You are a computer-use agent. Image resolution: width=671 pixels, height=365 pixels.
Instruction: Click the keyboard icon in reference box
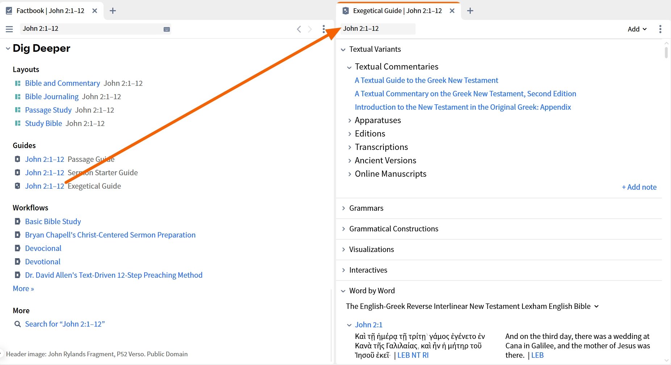pyautogui.click(x=167, y=29)
